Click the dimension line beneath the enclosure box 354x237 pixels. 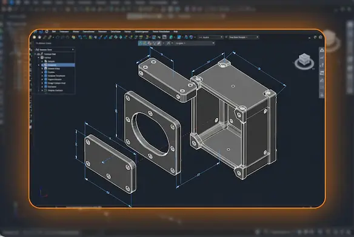coord(198,175)
